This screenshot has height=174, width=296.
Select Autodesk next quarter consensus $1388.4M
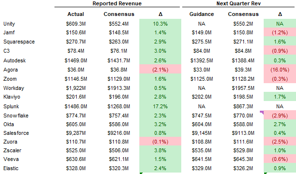243,60
